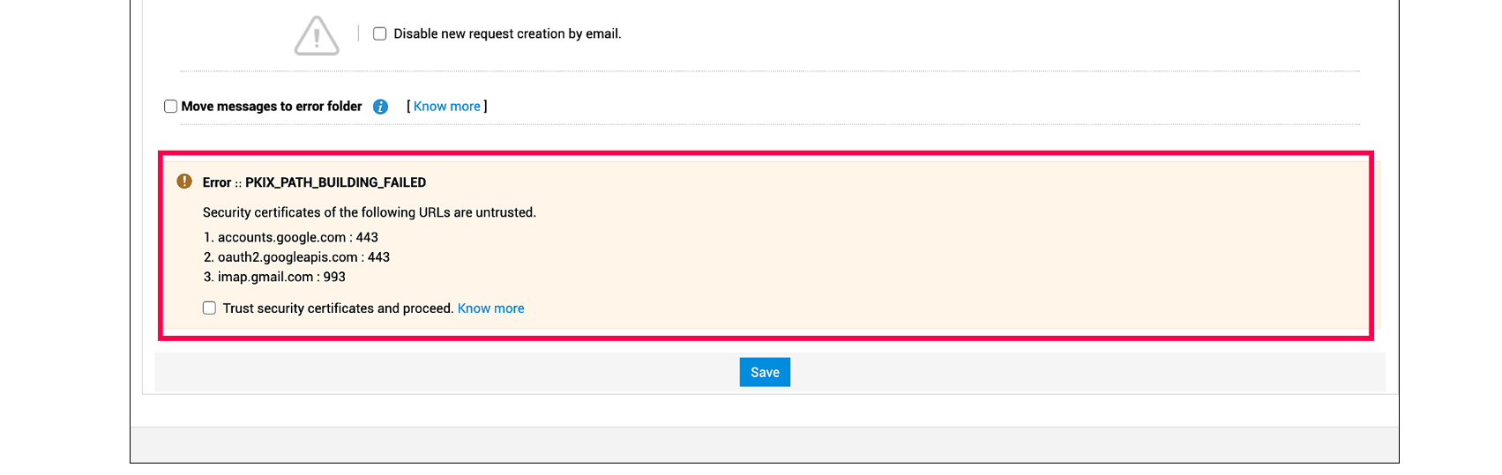Click the oauth2.googleapis.com : 443 entry
The height and width of the screenshot is (475, 1502).
303,257
